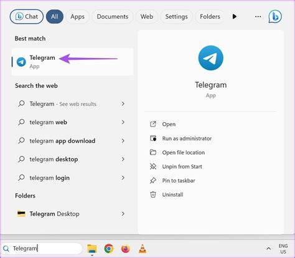
Task: Launch VLC media player from the taskbar
Action: (143, 249)
